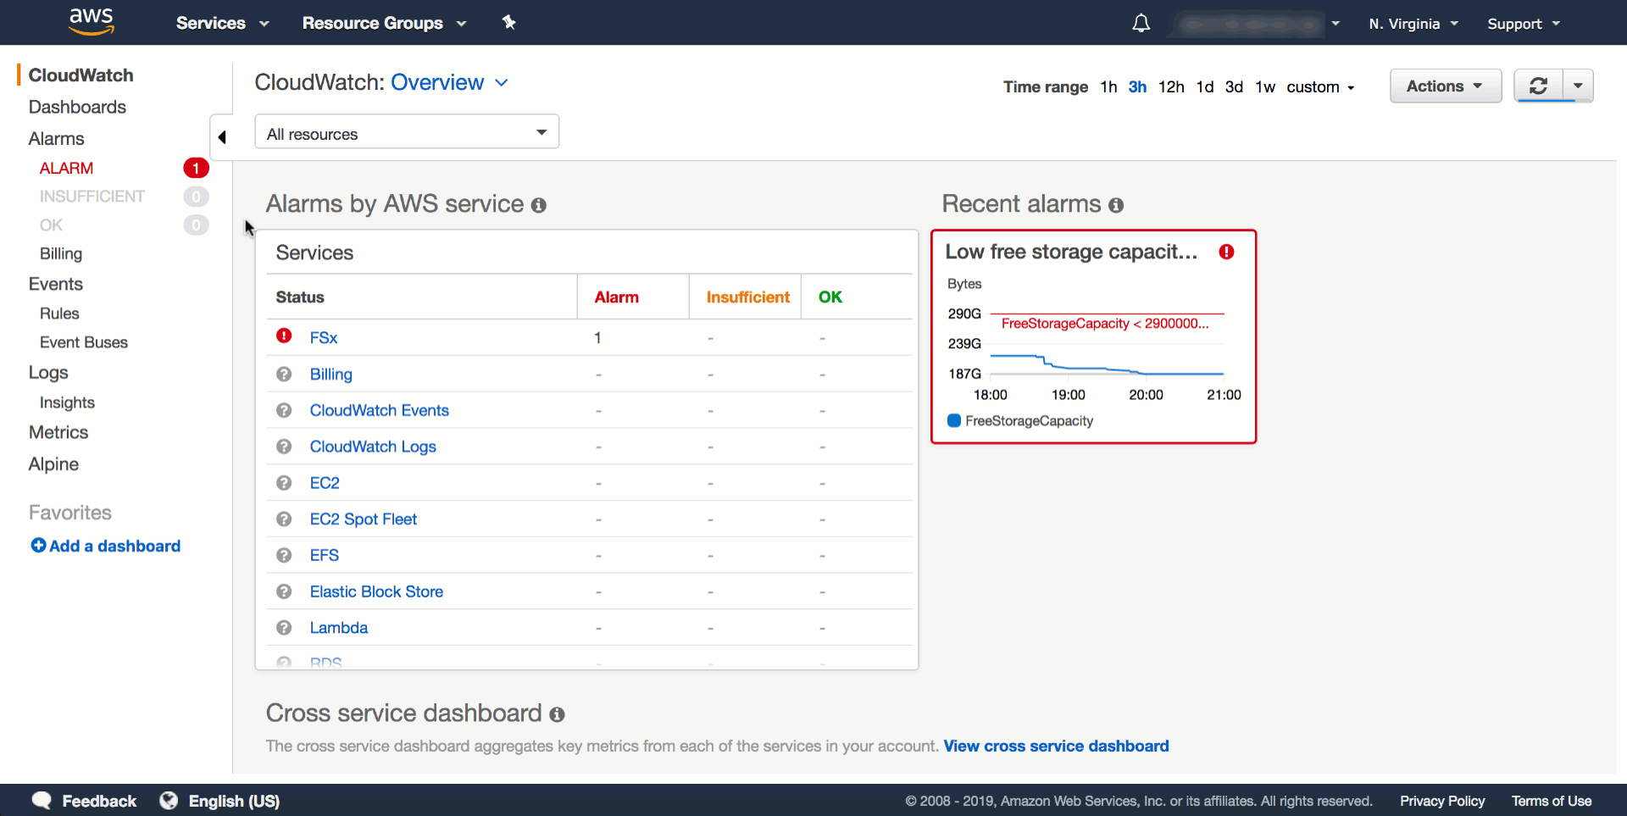This screenshot has height=816, width=1627.
Task: Click the status icon in the Elastic Block Store row
Action: coord(284,591)
